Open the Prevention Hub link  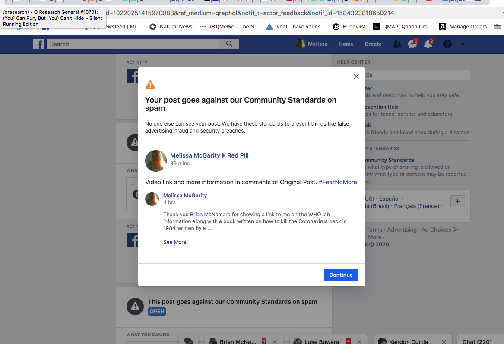(x=381, y=107)
